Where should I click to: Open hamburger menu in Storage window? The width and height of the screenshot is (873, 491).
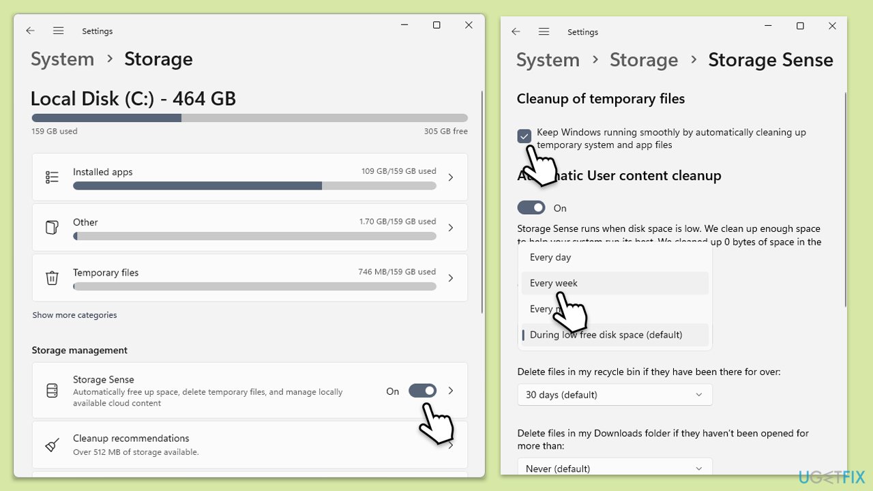click(59, 31)
